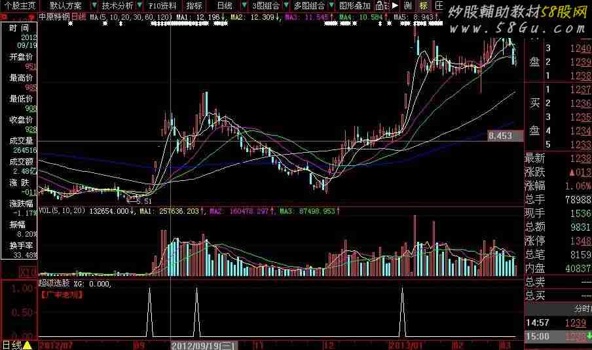This screenshot has height=350, width=592.
Task: Select the 默认方案 default scheme menu
Action: click(65, 6)
